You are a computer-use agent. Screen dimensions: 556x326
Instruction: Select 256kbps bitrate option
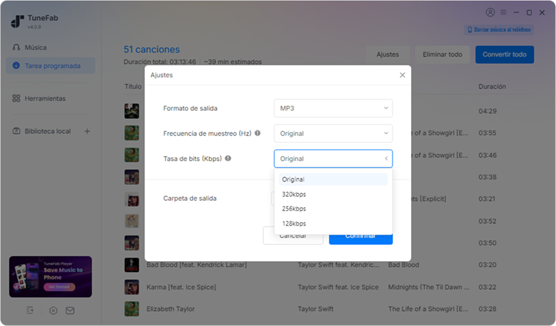(333, 209)
